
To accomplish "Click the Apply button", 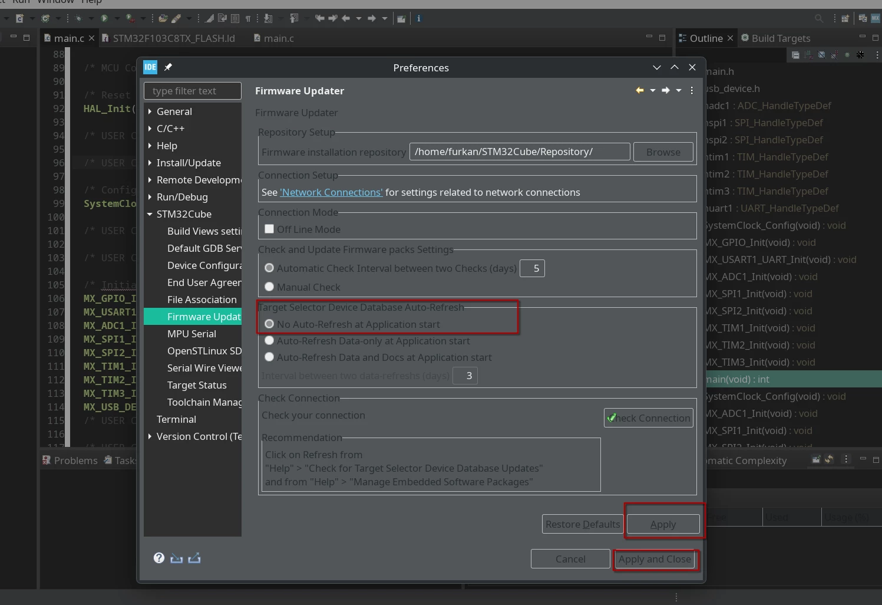I will 663,524.
